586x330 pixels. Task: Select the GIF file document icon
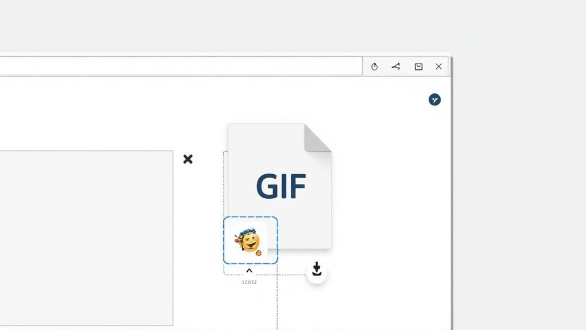point(280,183)
